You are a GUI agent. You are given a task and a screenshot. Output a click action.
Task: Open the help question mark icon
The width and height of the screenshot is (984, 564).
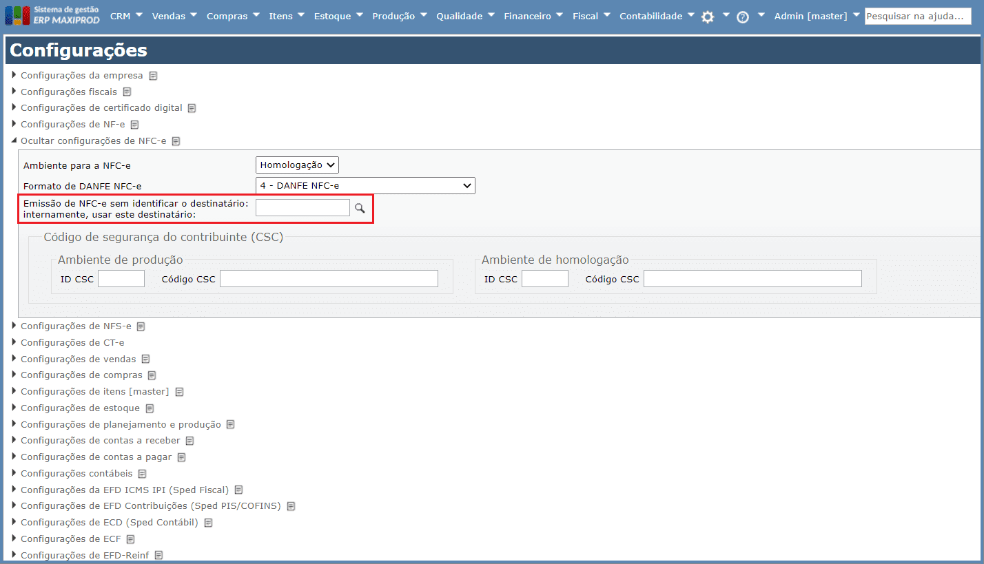(743, 17)
